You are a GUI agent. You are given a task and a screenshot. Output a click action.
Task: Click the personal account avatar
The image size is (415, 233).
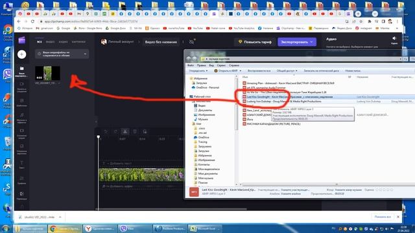(x=104, y=41)
